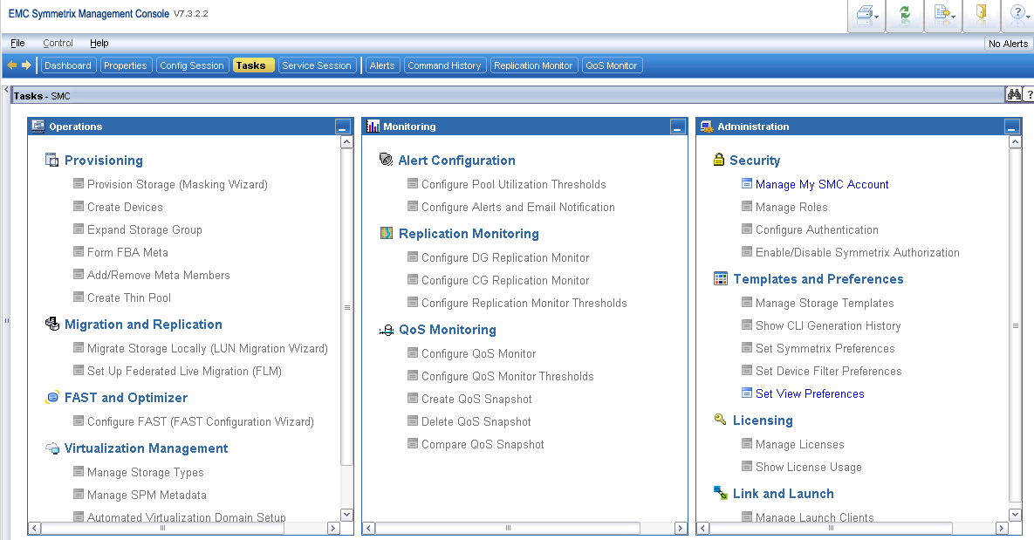The height and width of the screenshot is (540, 1034).
Task: Switch to the Dashboard tab
Action: (68, 65)
